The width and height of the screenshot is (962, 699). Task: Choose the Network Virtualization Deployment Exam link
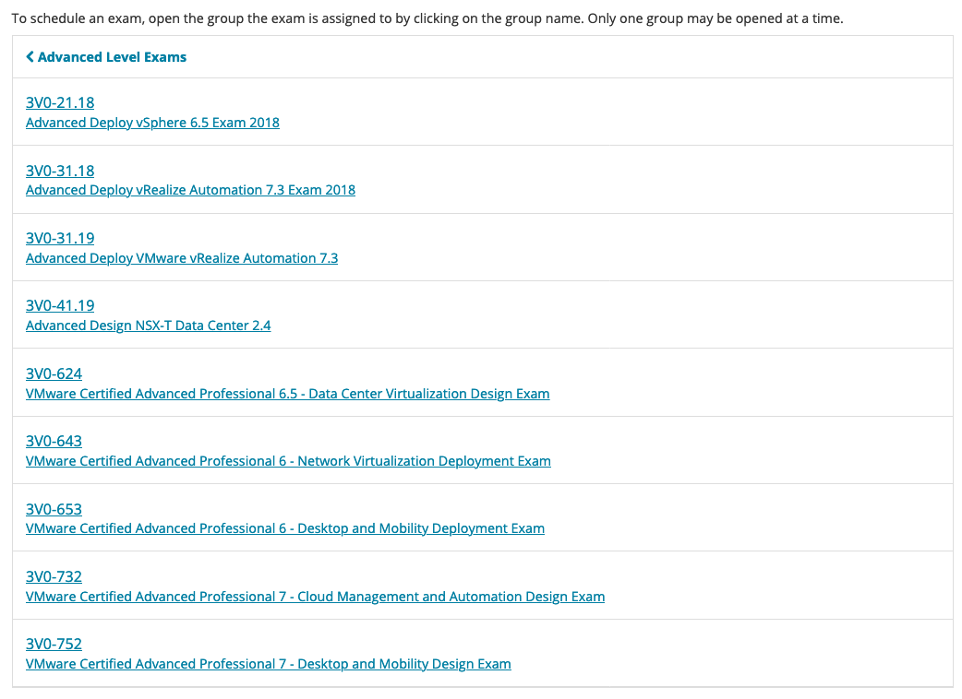point(424,461)
